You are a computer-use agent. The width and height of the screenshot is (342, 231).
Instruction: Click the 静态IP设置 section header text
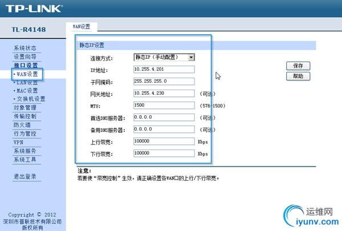(x=92, y=45)
